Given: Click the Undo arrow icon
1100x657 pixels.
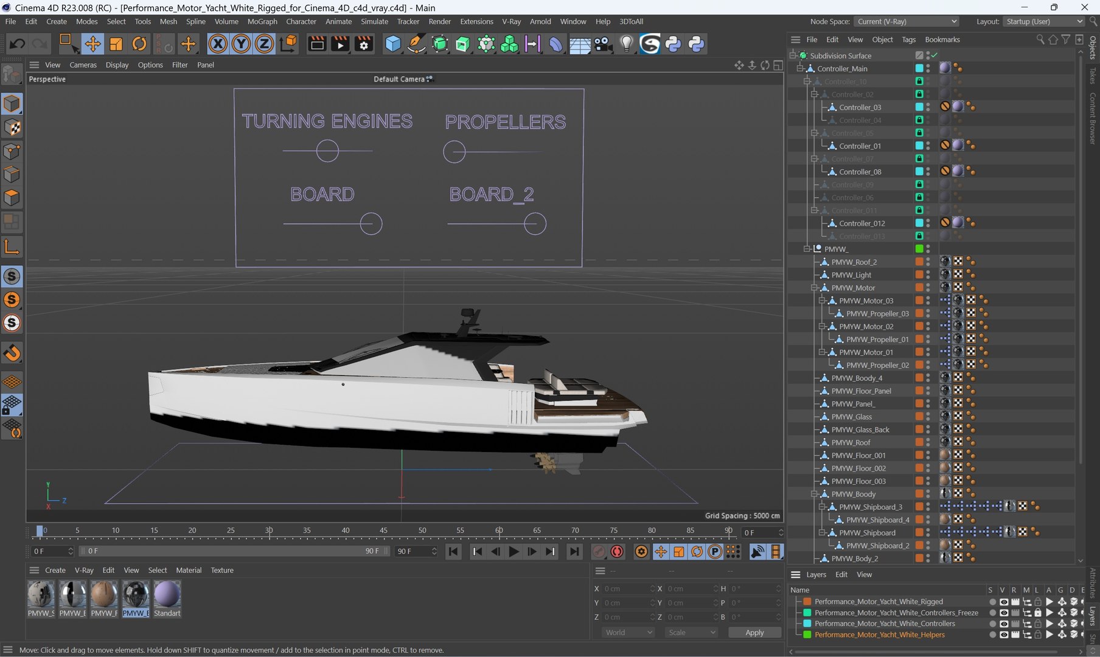Looking at the screenshot, I should pyautogui.click(x=17, y=44).
